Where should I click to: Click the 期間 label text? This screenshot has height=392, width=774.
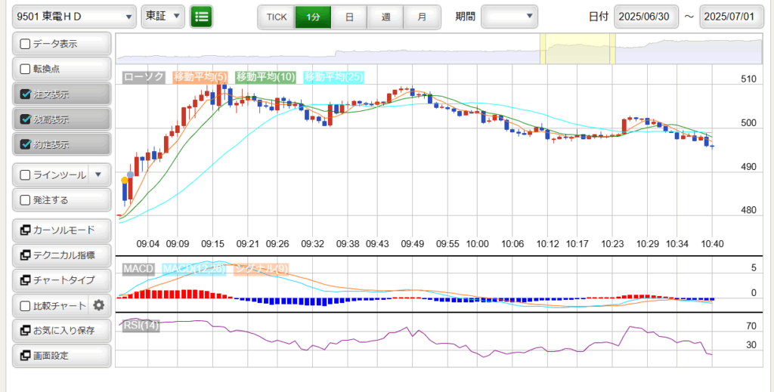pos(465,17)
